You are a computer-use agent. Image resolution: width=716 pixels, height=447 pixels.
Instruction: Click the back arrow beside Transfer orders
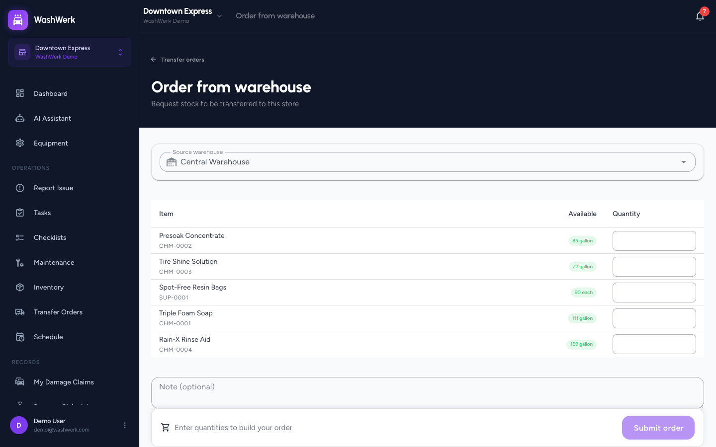point(154,60)
